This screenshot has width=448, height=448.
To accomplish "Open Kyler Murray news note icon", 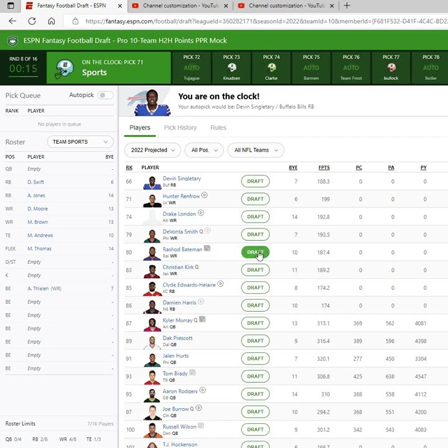I will coord(202,319).
